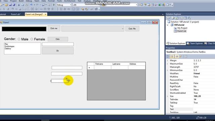Open the Debug configuration dropdown
The width and height of the screenshot is (215, 121).
click(71, 5)
